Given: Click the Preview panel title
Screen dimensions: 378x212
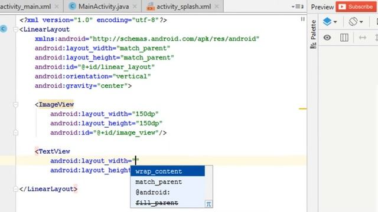Looking at the screenshot, I should point(322,7).
